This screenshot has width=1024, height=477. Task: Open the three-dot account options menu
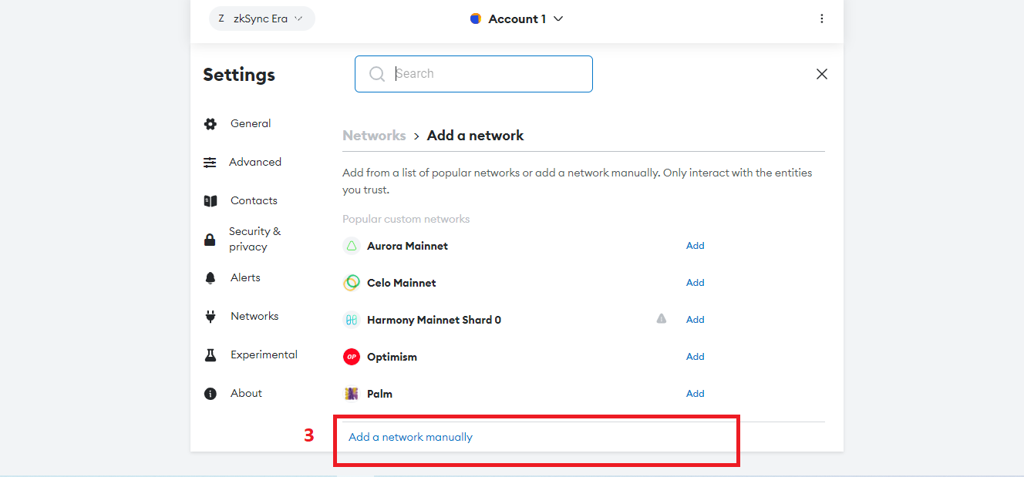[x=822, y=18]
